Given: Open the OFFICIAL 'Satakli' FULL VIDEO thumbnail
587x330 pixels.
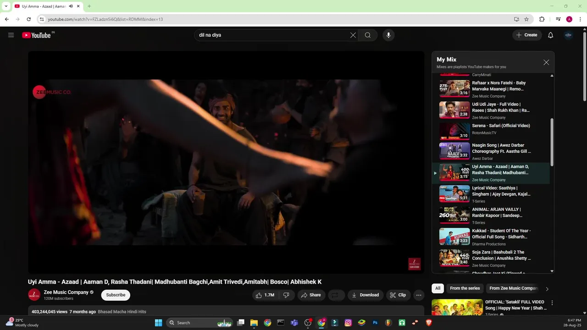Looking at the screenshot, I should pos(457,308).
